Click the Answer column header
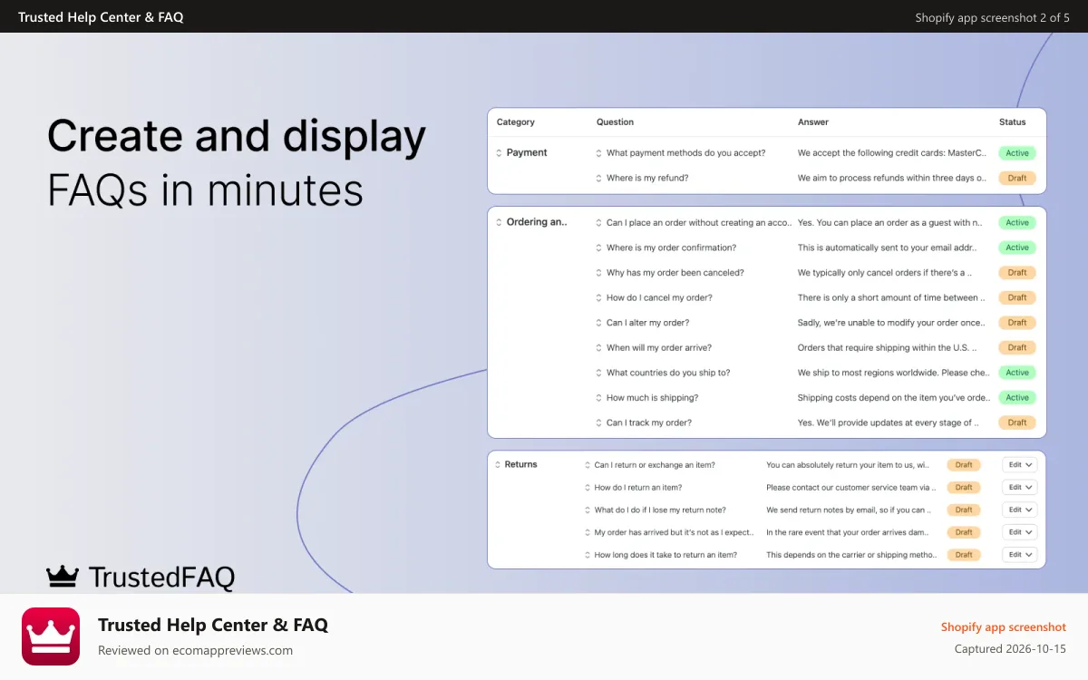The image size is (1088, 680). coord(813,121)
